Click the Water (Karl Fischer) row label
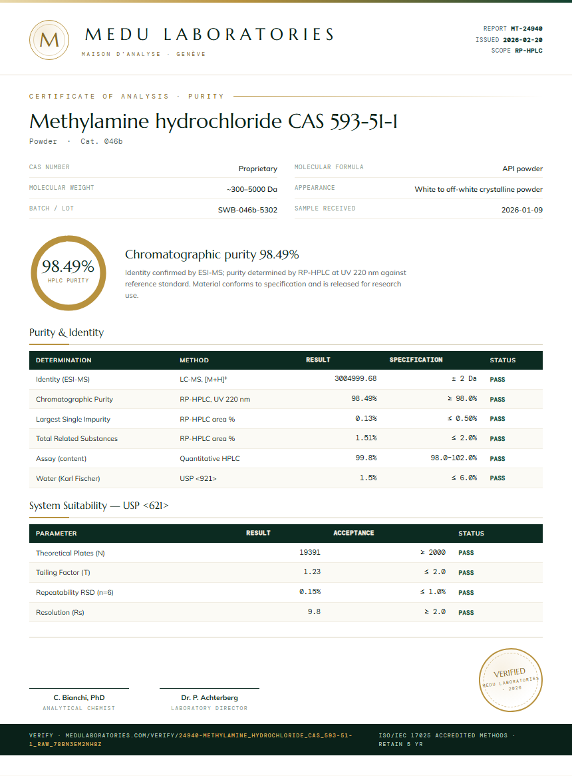 68,478
